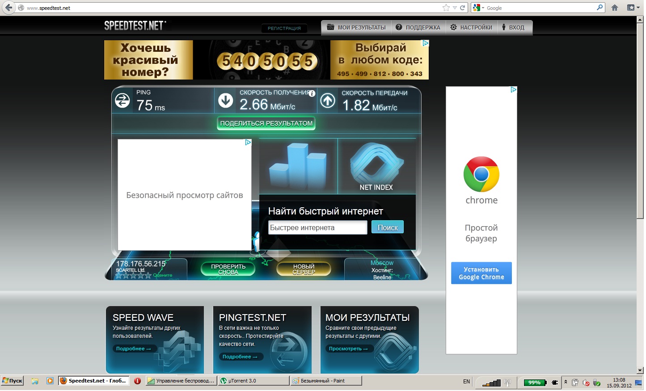
Task: Click the search magnifier icon in toolbar
Action: pos(600,8)
